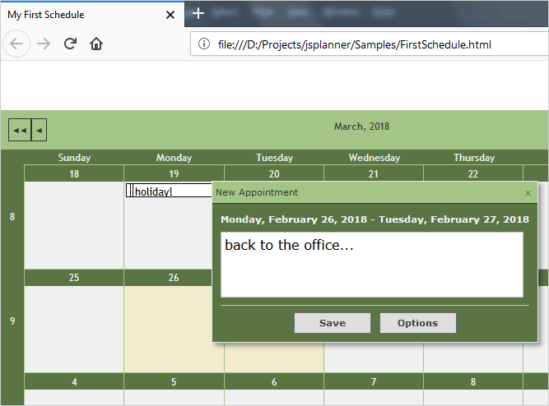
Task: Go to previous month with single arrow
Action: [39, 130]
